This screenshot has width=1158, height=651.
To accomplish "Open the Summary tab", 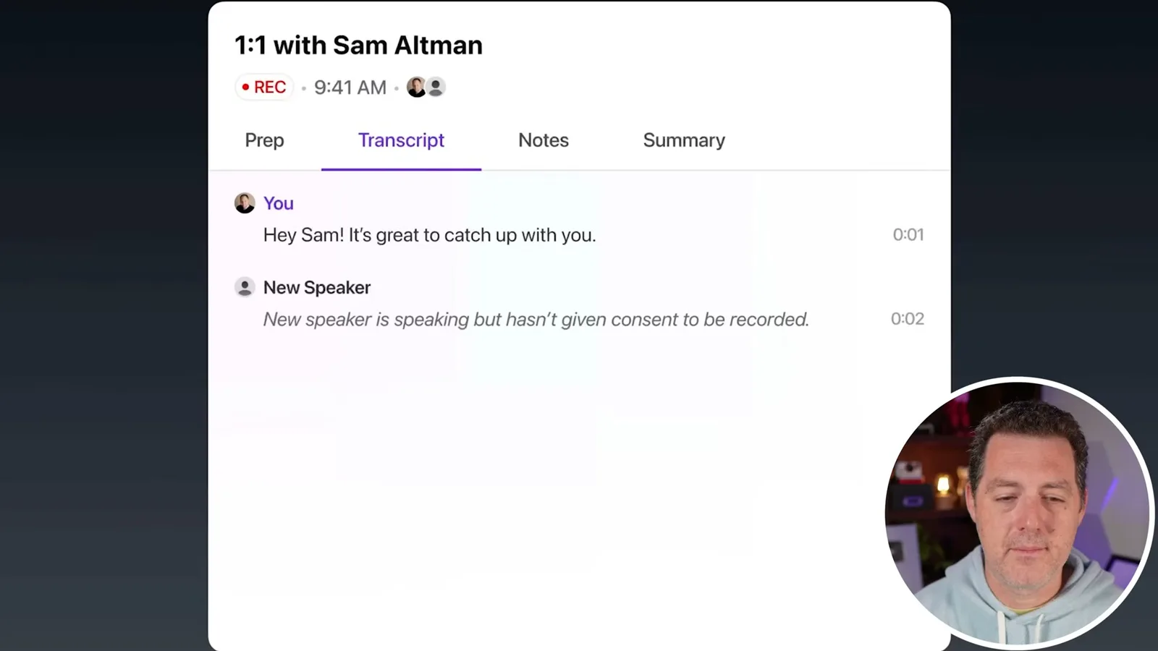I will [x=684, y=140].
